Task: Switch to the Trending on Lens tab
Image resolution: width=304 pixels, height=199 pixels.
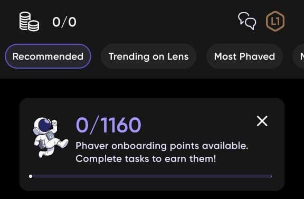Action: point(148,56)
